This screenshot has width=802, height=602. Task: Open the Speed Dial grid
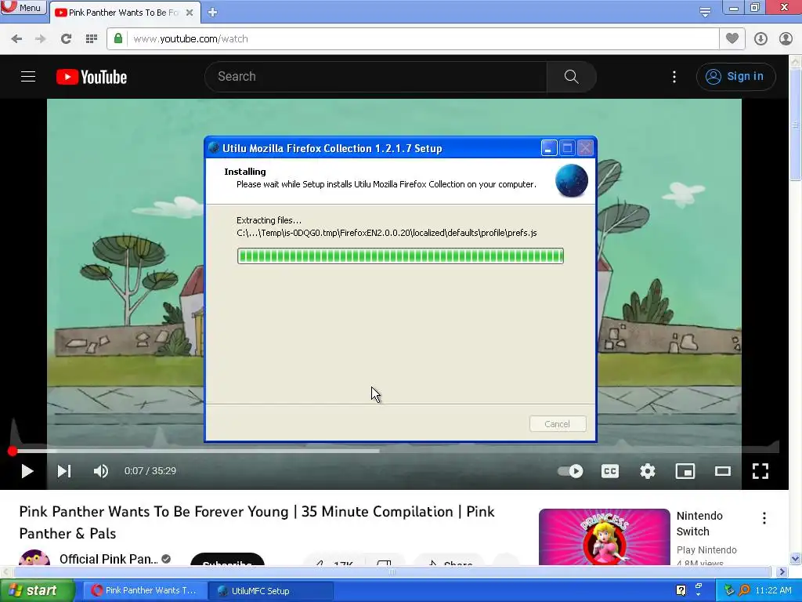pyautogui.click(x=91, y=39)
